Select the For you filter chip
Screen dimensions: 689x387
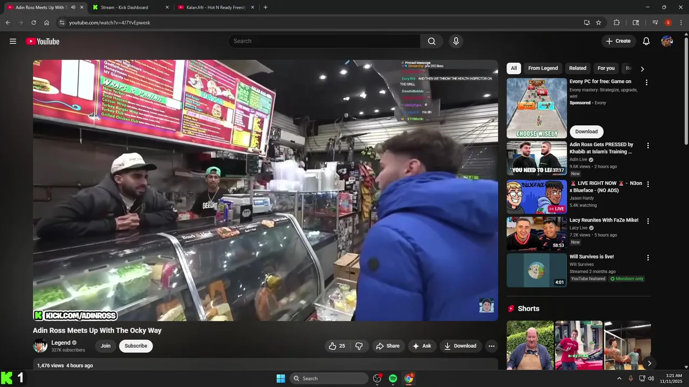[x=606, y=68]
